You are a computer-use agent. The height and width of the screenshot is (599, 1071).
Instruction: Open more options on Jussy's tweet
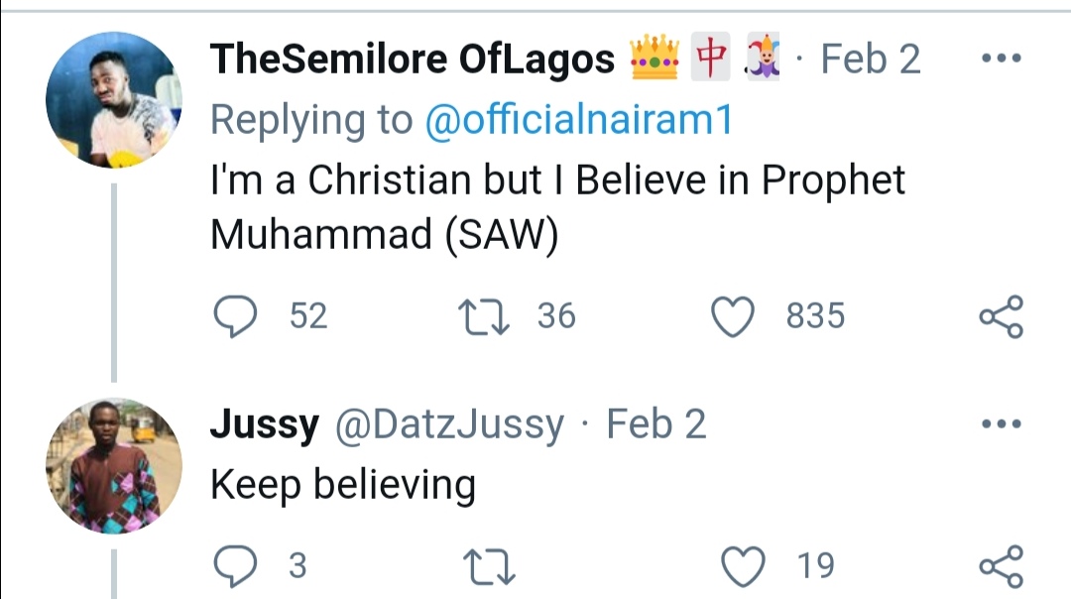point(1000,425)
